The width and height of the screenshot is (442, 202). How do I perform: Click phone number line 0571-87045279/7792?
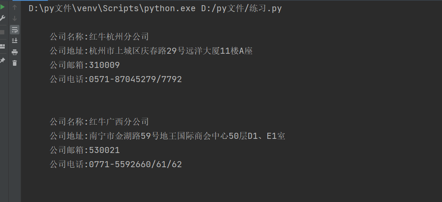click(116, 80)
